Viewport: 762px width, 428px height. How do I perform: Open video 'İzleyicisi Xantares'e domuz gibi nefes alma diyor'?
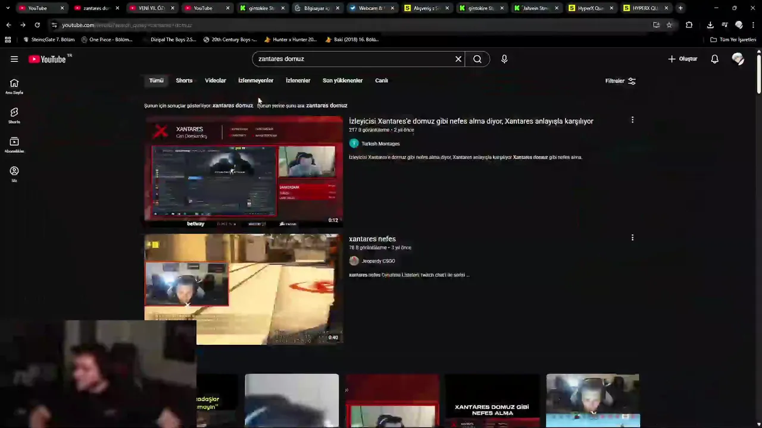tap(471, 121)
